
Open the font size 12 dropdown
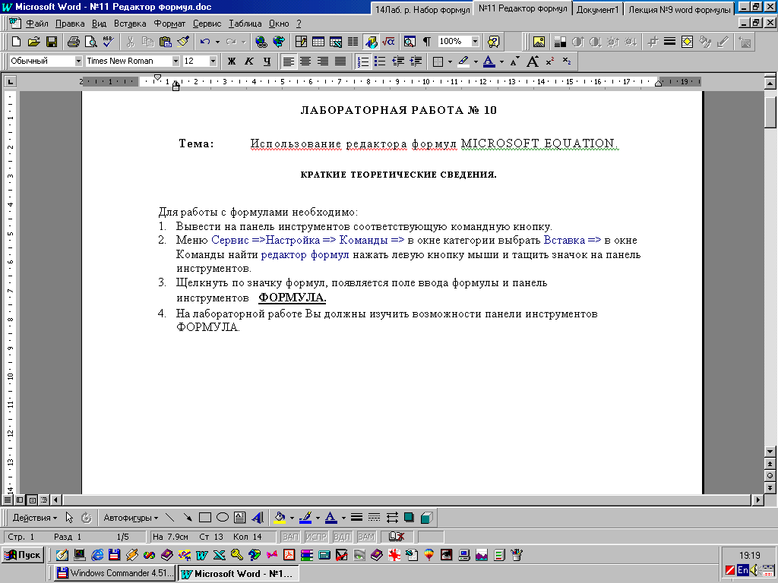(x=213, y=61)
